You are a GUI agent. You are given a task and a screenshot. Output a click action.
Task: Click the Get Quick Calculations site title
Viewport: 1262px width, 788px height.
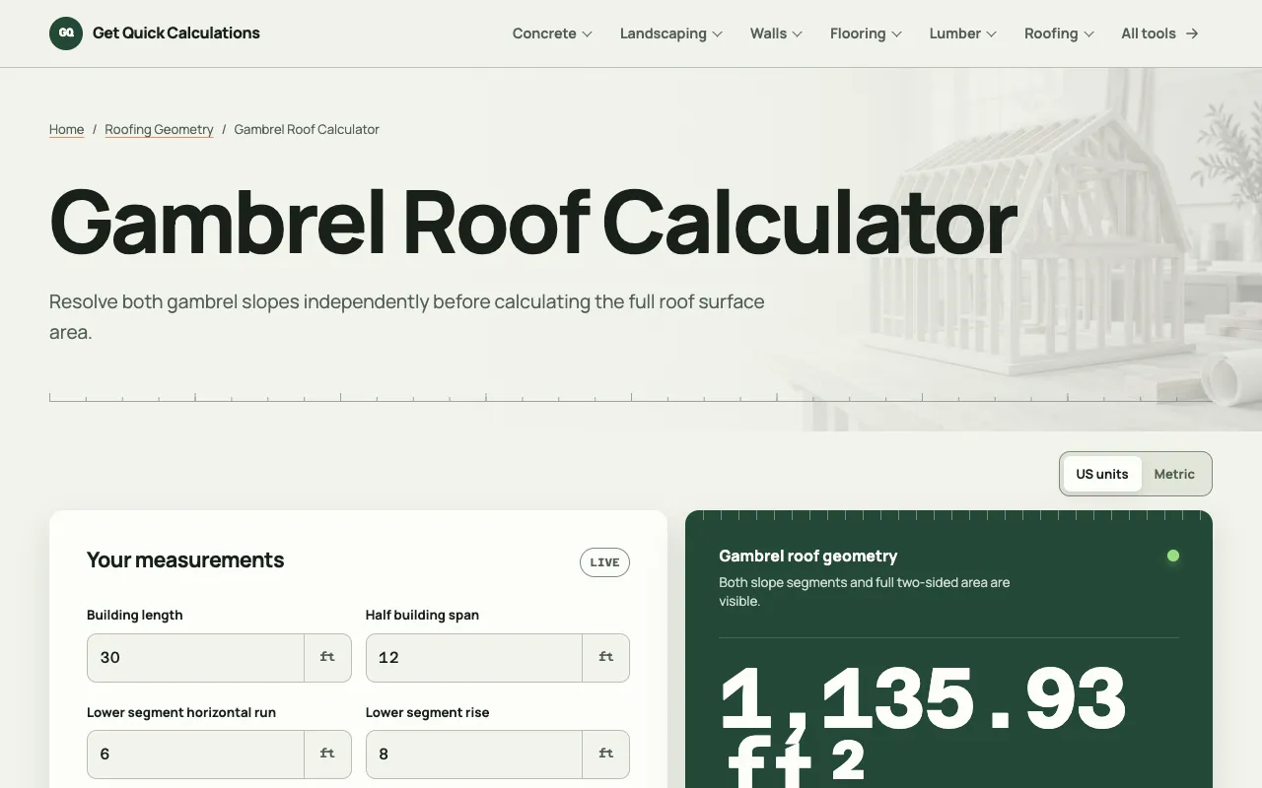point(176,33)
